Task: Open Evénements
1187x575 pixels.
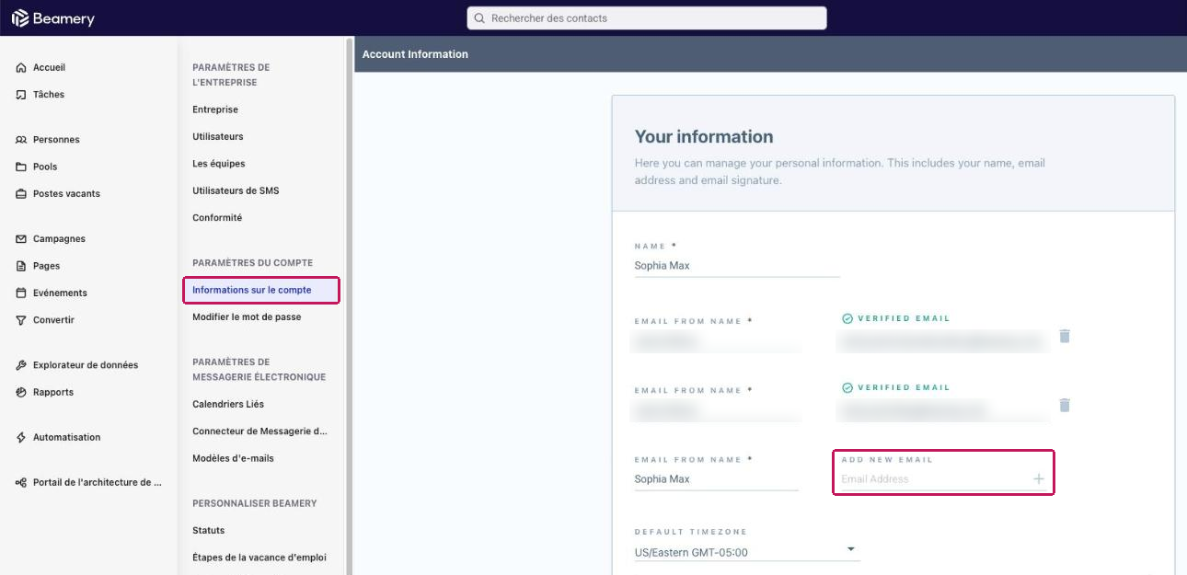Action: click(x=60, y=293)
